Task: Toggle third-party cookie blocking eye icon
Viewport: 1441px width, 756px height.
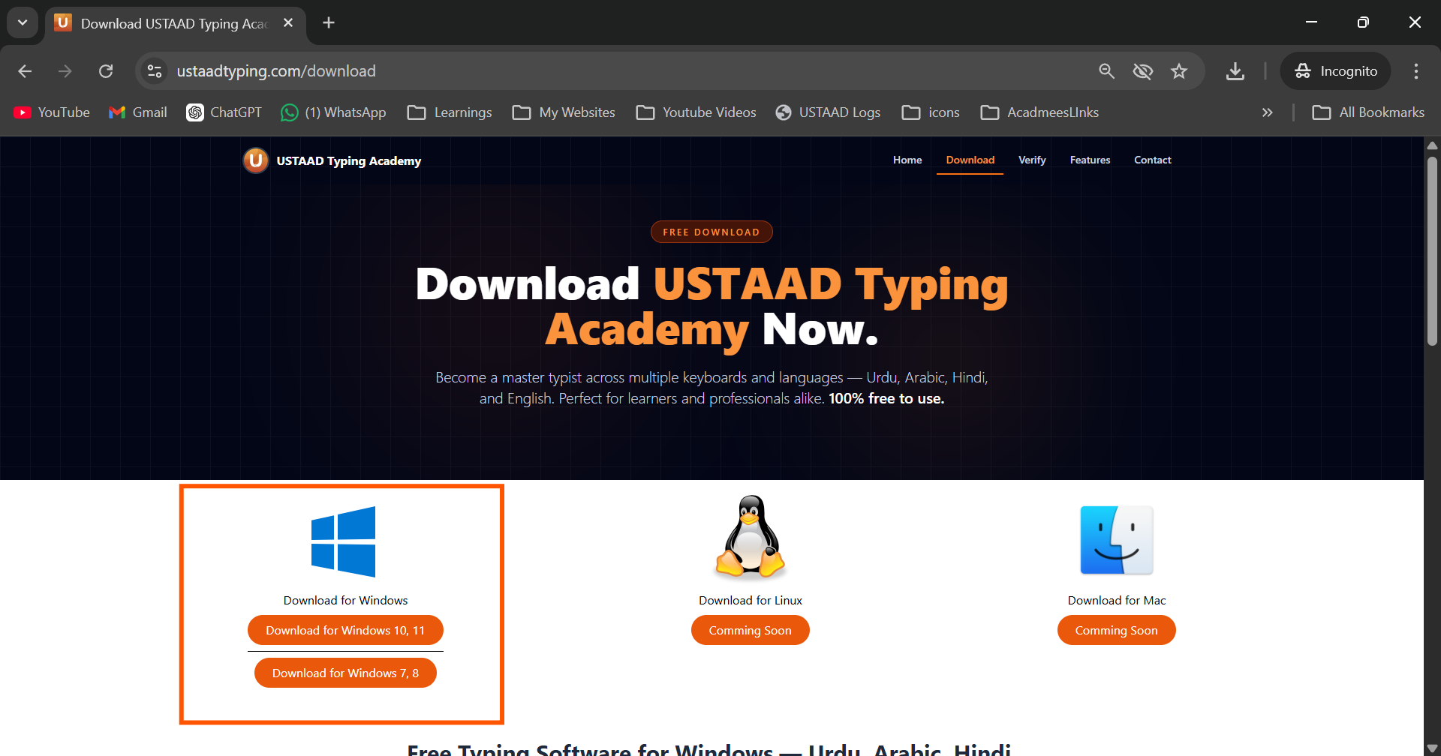Action: (1142, 71)
